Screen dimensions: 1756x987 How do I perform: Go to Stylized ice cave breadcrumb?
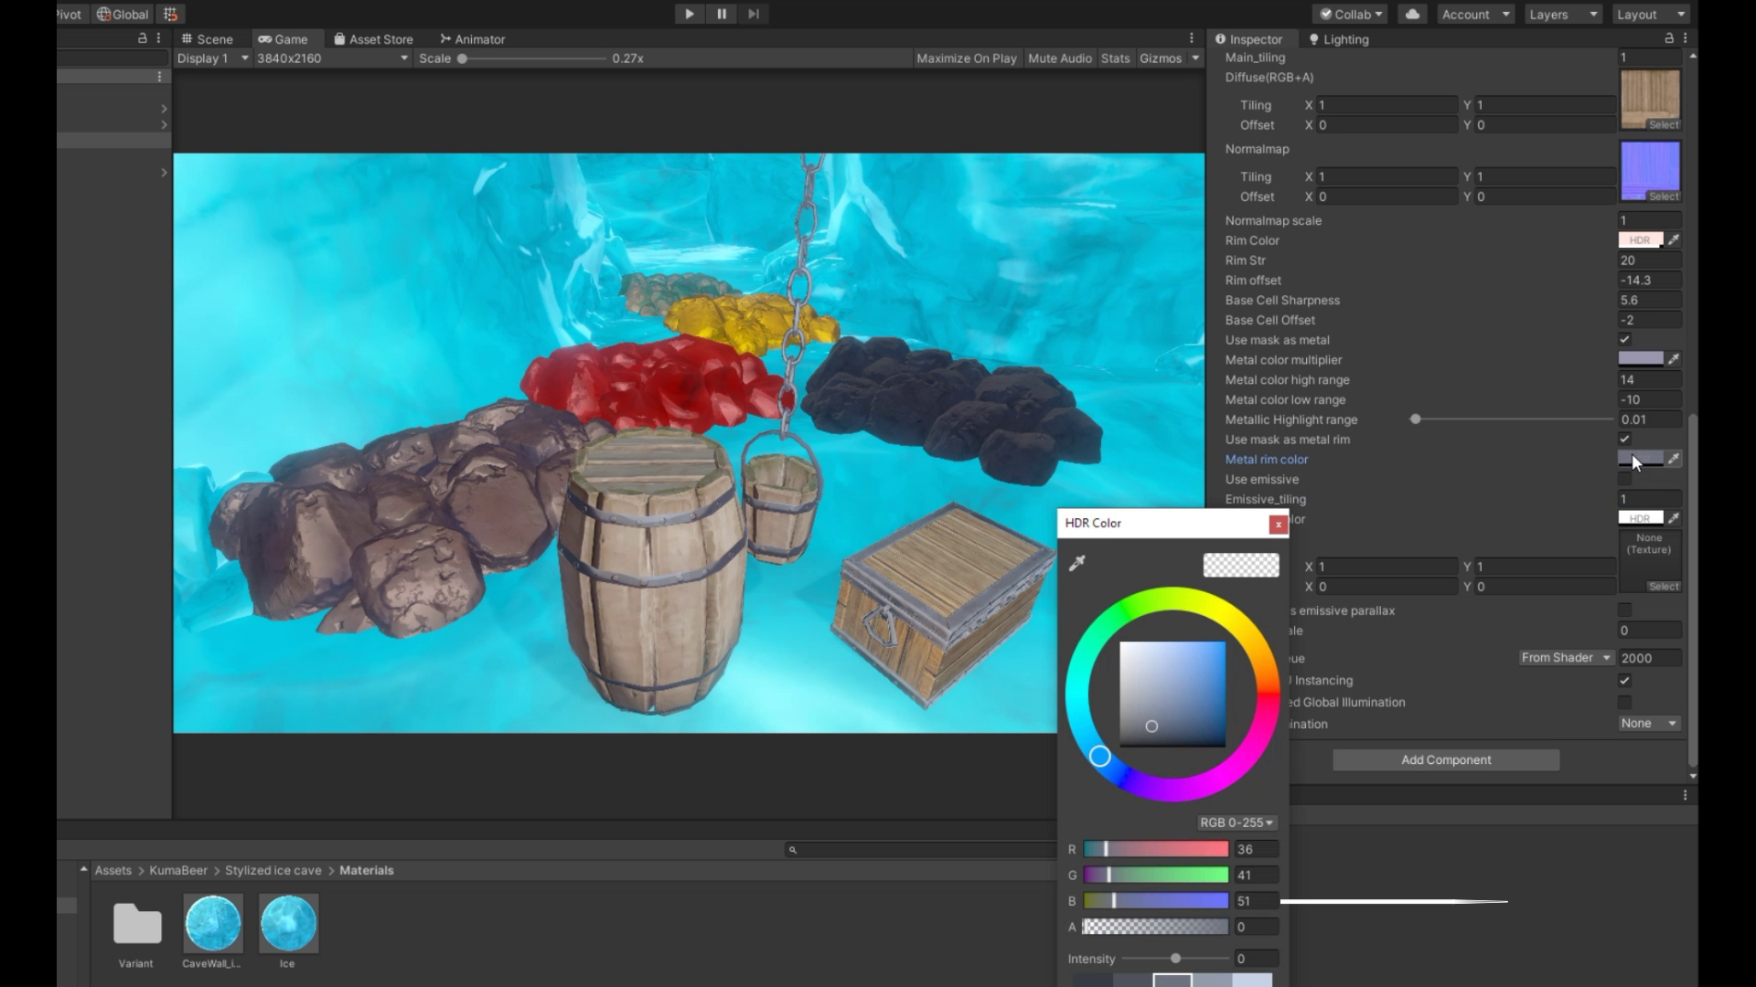point(273,871)
